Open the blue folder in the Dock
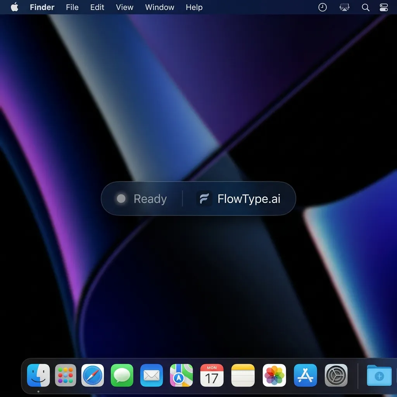This screenshot has width=397, height=397. pos(379,376)
